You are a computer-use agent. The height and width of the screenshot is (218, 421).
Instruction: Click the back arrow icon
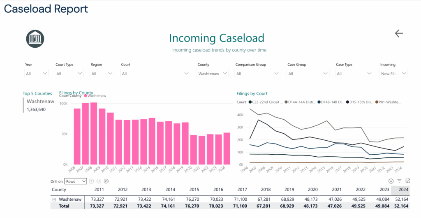click(x=398, y=34)
